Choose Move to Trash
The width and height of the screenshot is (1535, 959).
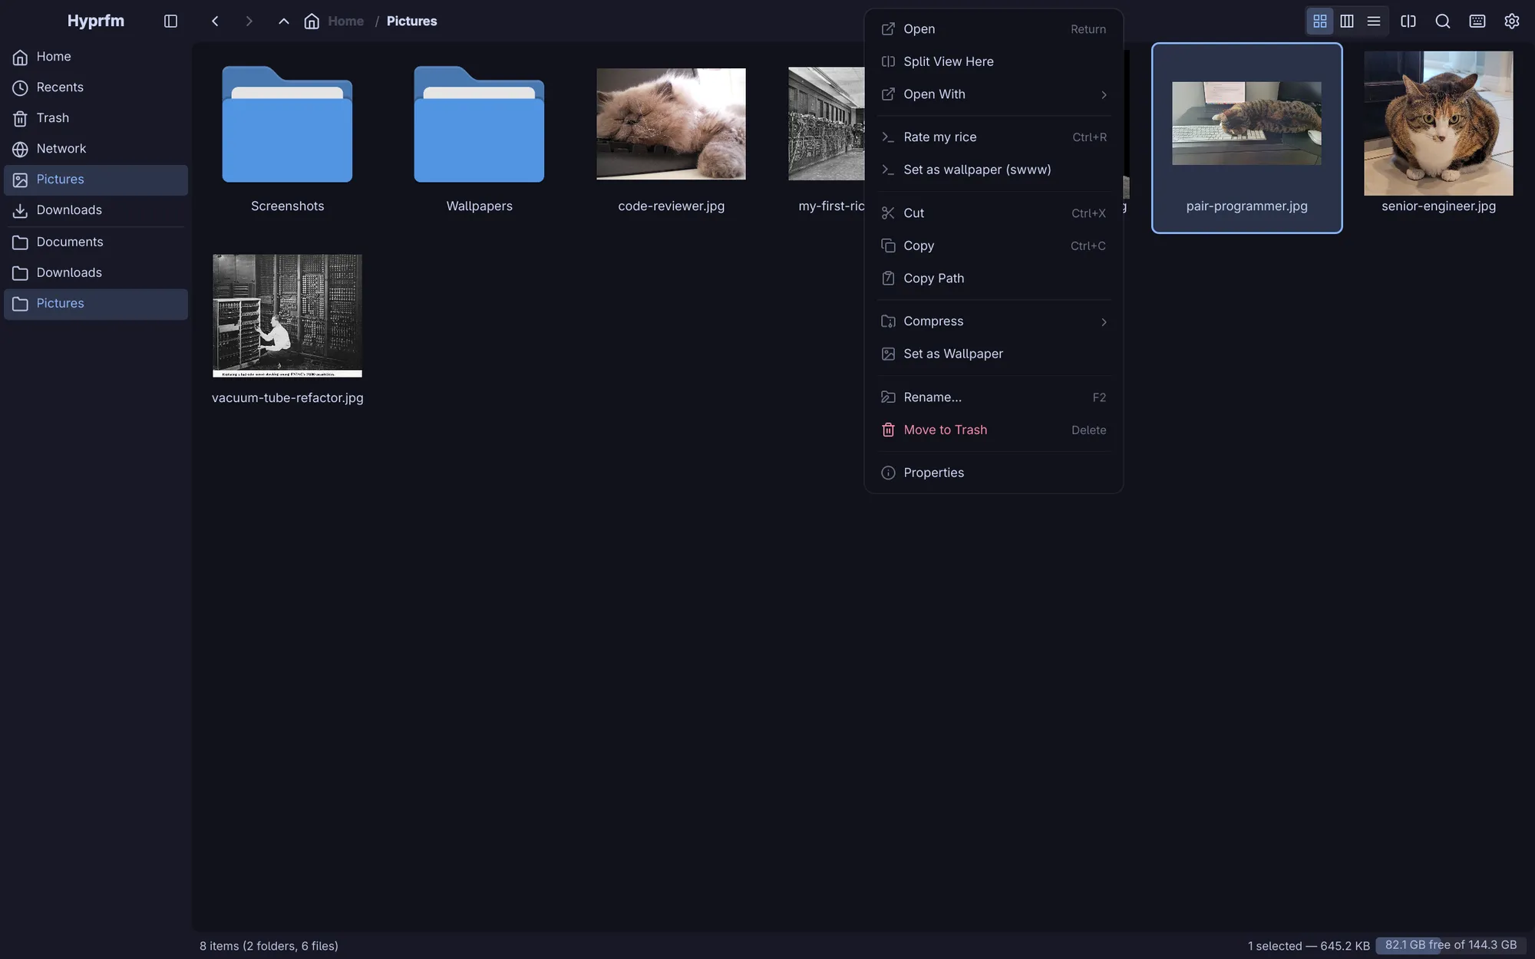click(993, 430)
